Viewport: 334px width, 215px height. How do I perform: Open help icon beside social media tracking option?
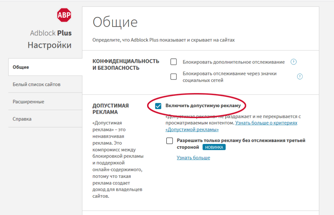[300, 77]
